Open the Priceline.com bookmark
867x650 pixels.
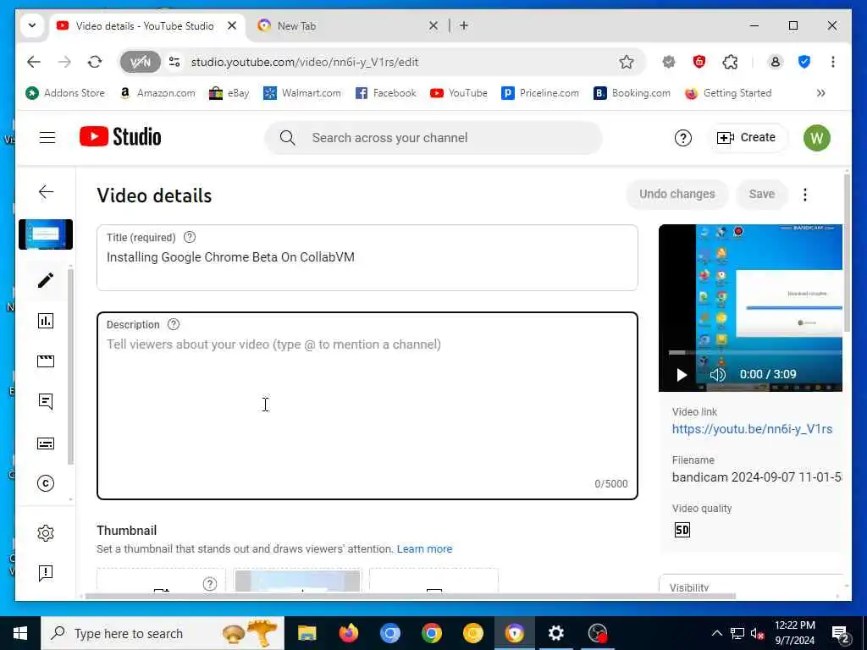click(x=540, y=93)
